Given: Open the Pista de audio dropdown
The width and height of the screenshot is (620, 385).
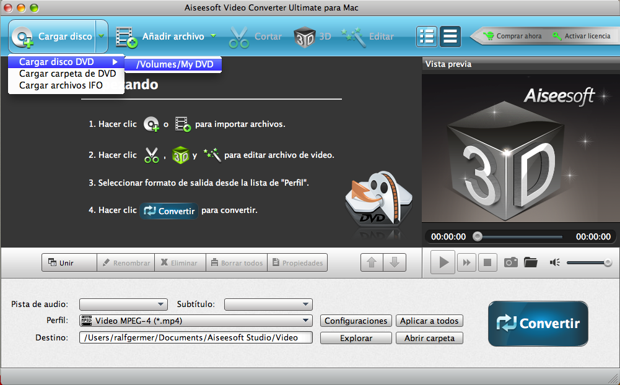Looking at the screenshot, I should coord(123,305).
